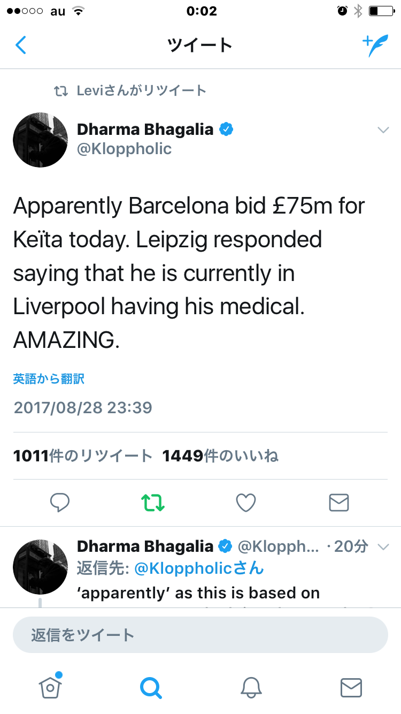Open the @Kloppholic handle profile

click(x=125, y=149)
